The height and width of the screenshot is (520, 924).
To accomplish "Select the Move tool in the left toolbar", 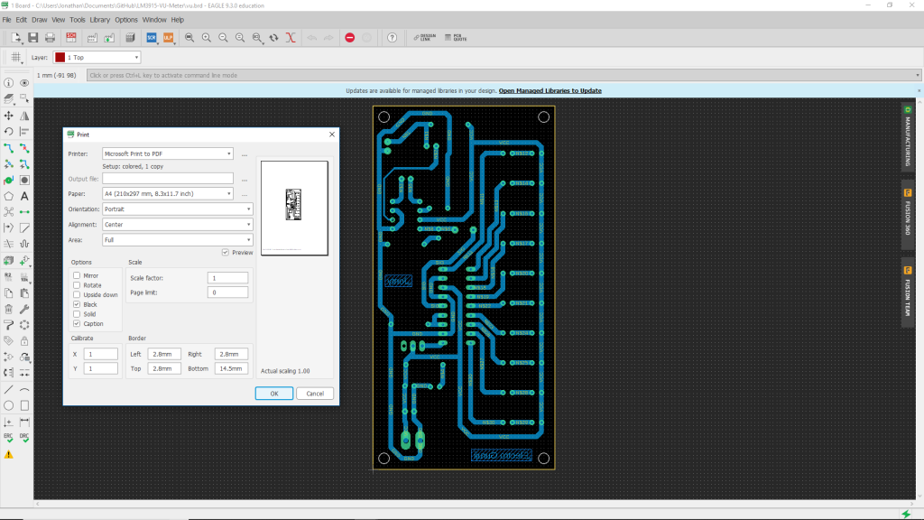I will pyautogui.click(x=8, y=117).
